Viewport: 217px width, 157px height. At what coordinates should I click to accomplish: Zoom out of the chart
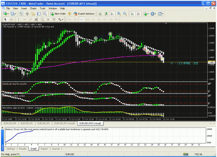click(x=125, y=14)
